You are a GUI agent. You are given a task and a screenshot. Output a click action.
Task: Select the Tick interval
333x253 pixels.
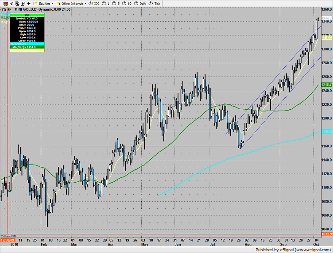tap(157, 4)
